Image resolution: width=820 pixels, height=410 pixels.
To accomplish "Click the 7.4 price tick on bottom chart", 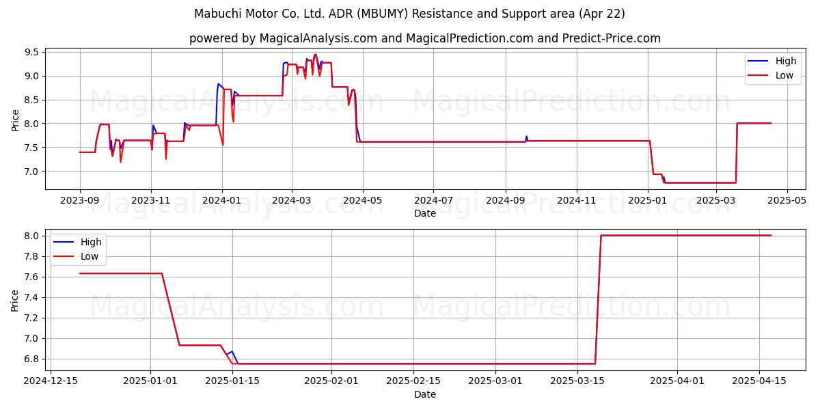I will (x=33, y=298).
